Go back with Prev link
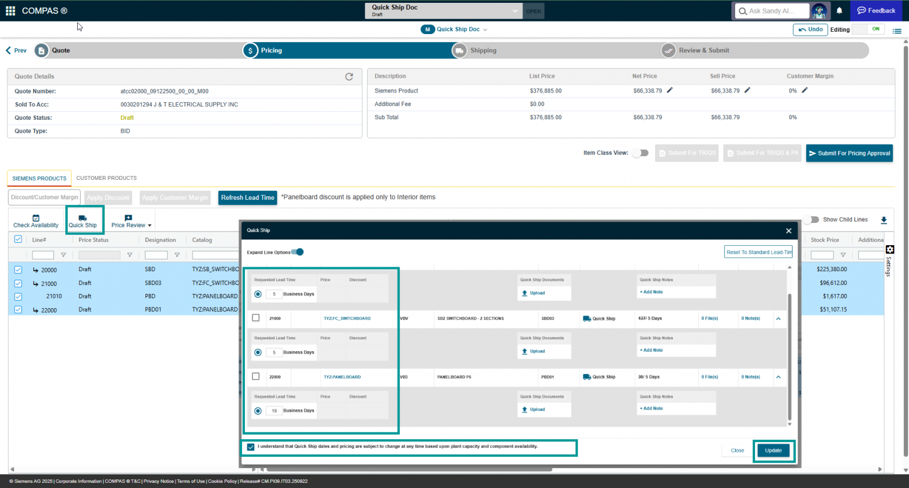 tap(16, 51)
